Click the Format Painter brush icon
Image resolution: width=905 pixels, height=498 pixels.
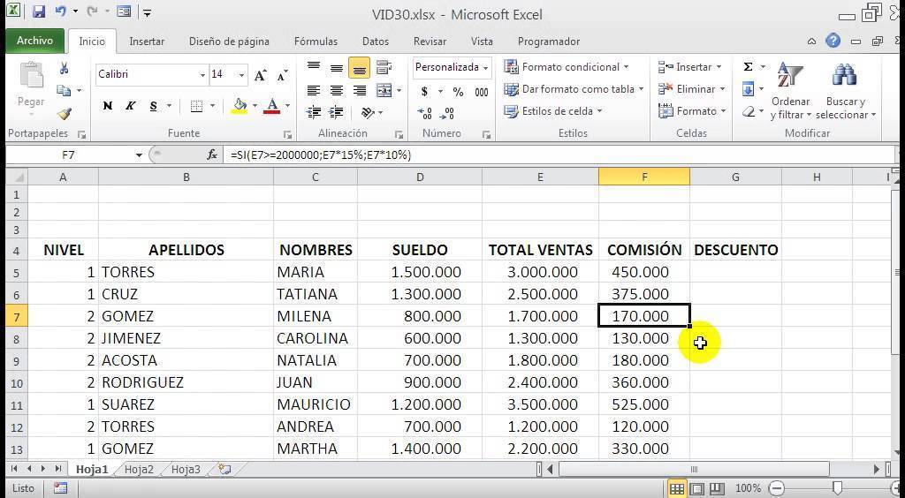pos(64,114)
